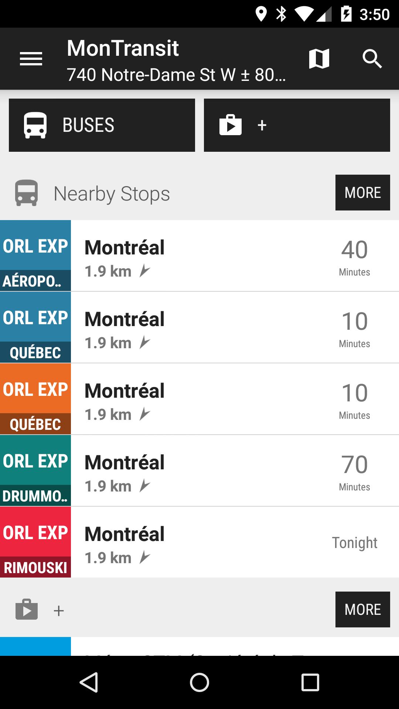399x709 pixels.
Task: Select the orange ORL EXP Québec color tile
Action: click(35, 399)
